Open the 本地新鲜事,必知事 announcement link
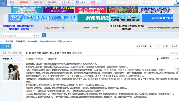179x101 pixels. pyautogui.click(x=127, y=28)
